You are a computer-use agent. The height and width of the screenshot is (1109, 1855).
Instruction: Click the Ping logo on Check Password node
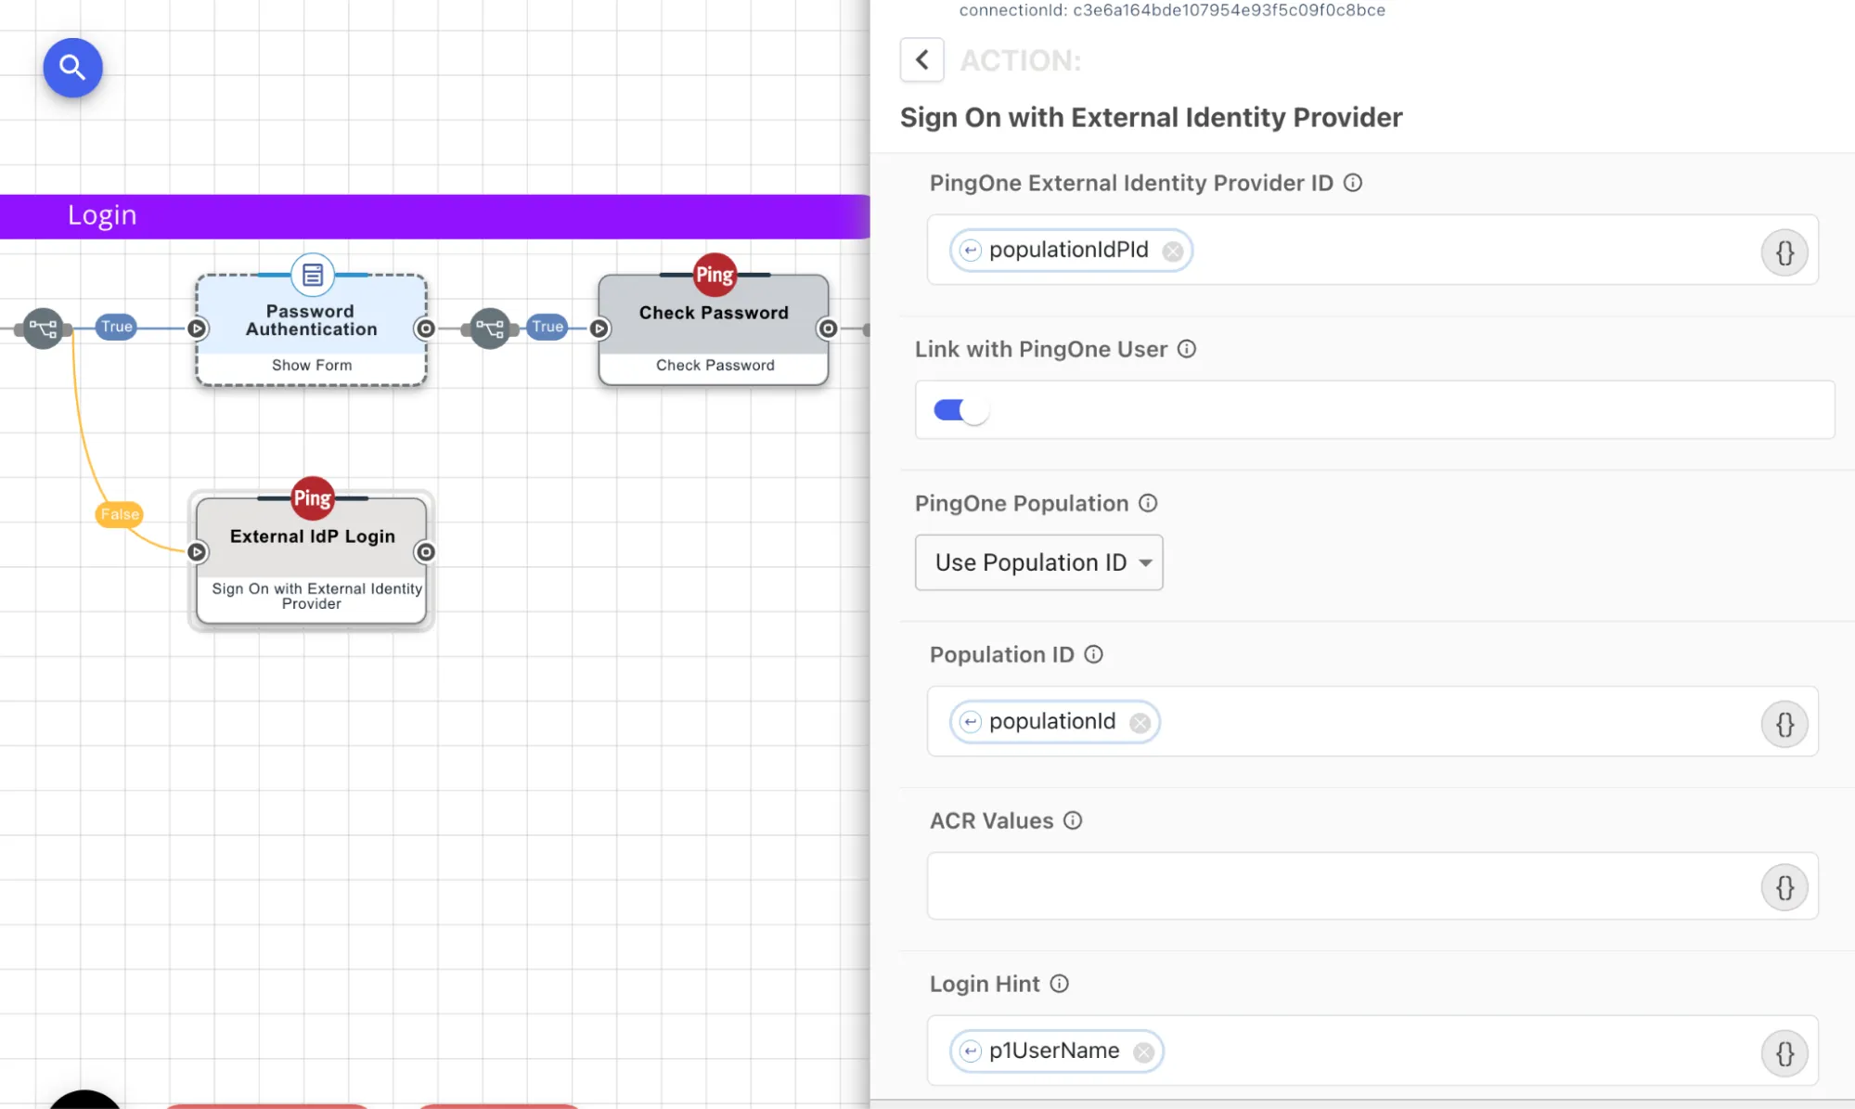(x=715, y=275)
